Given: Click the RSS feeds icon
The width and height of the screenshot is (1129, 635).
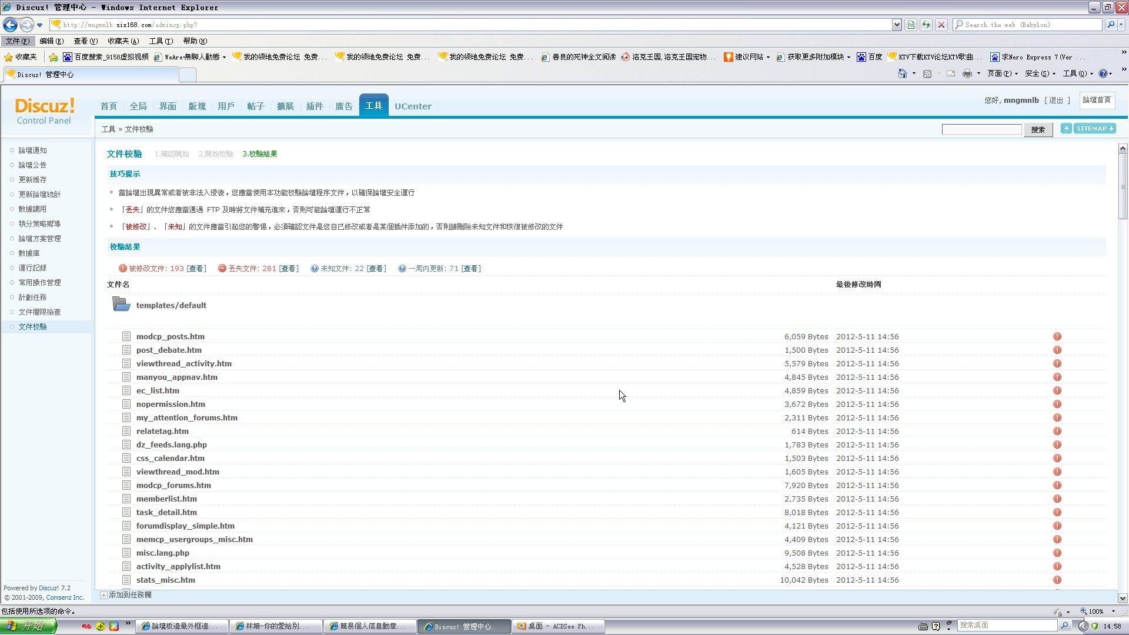Looking at the screenshot, I should 927,73.
